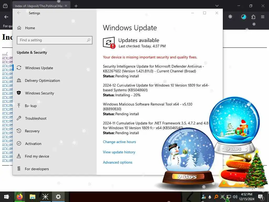269x202 pixels.
Task: Click the Find a setting search box
Action: pyautogui.click(x=55, y=40)
